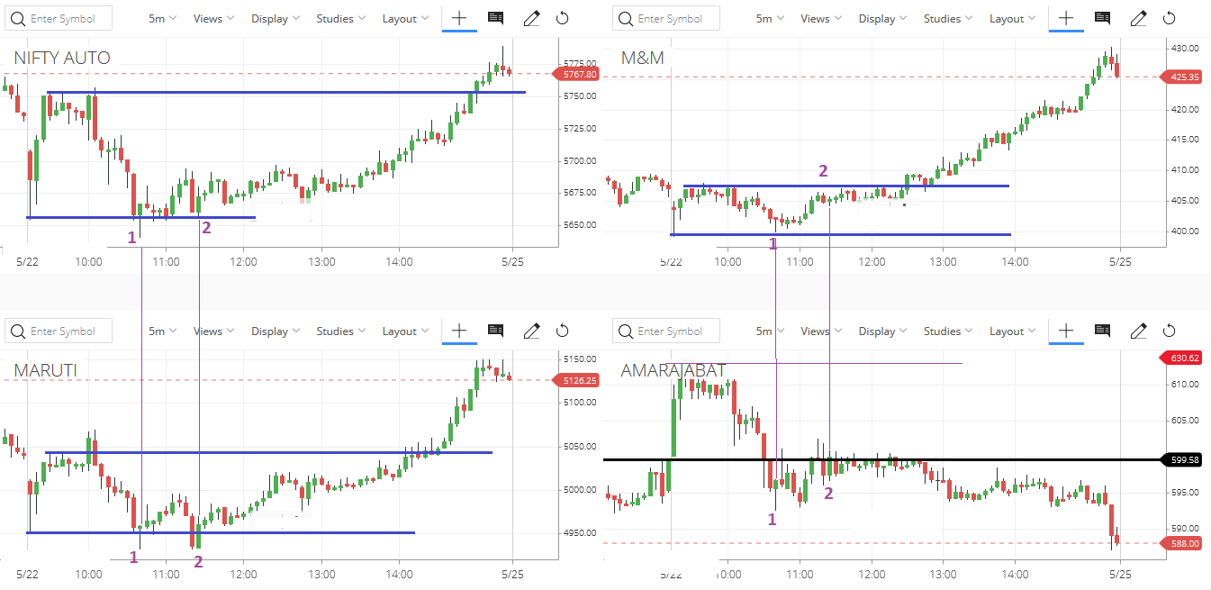Open the Views dropdown for MARUTI chart

[x=214, y=331]
